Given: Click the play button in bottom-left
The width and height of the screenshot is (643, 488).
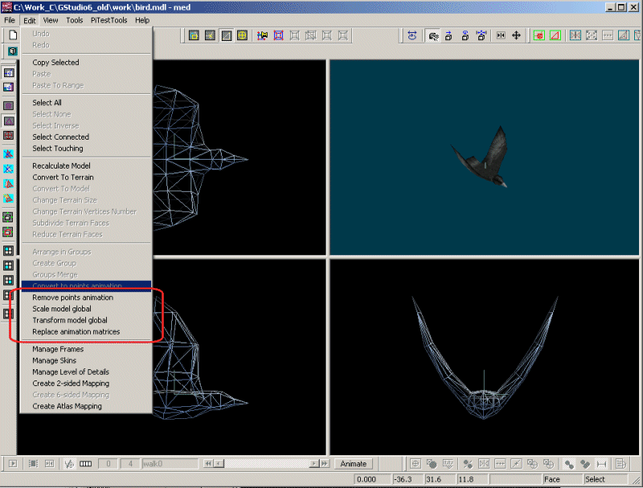Looking at the screenshot, I should [13, 463].
